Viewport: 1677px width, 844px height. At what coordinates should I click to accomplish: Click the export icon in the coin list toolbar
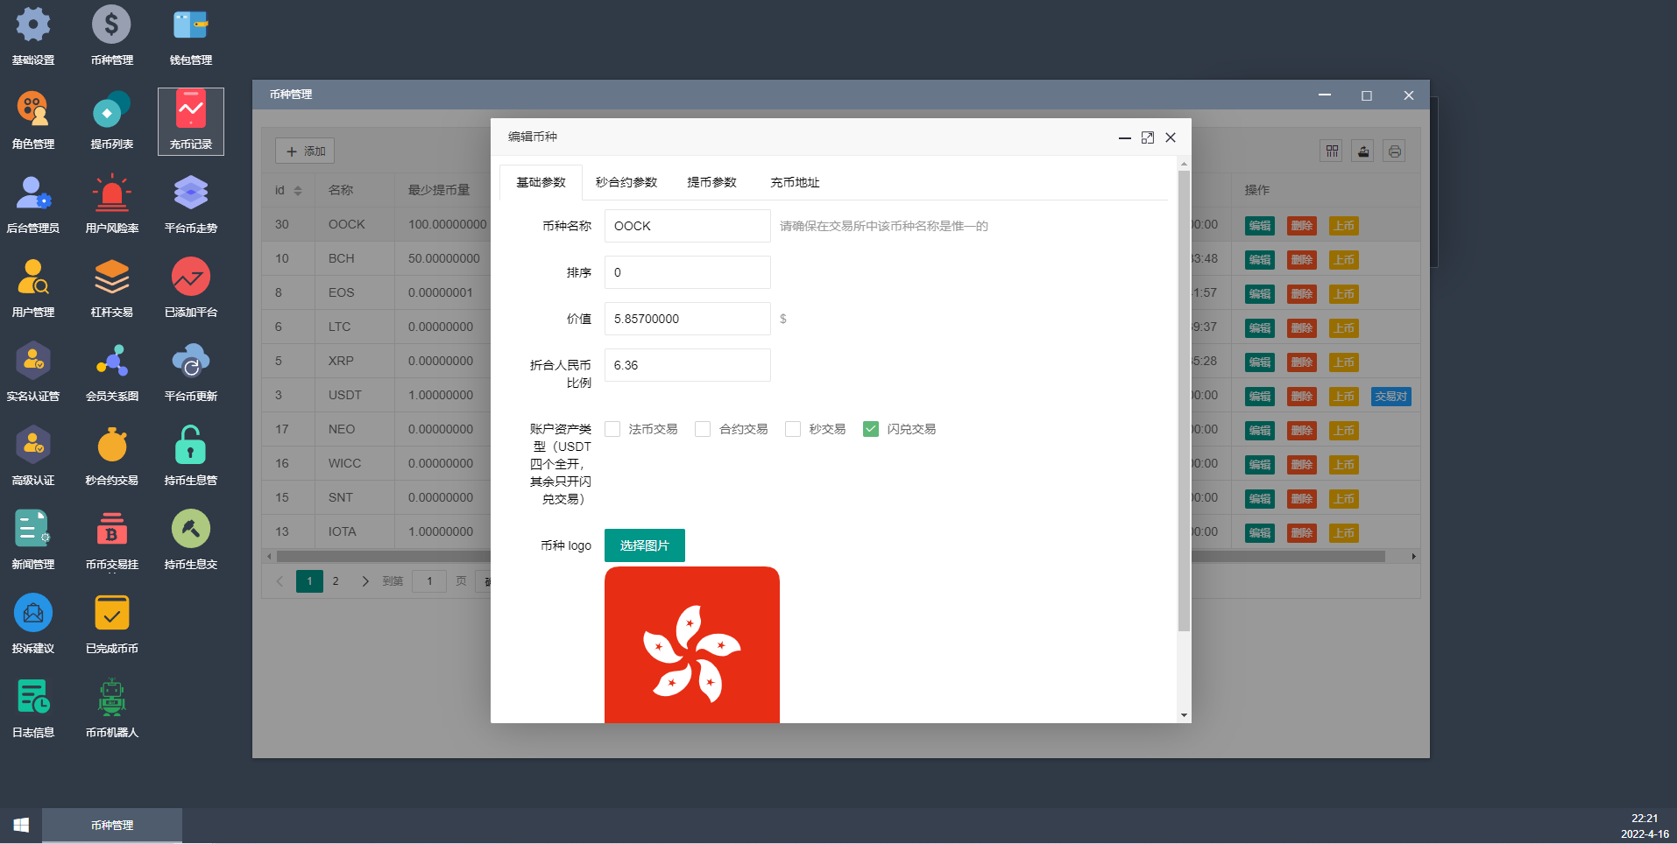coord(1362,151)
